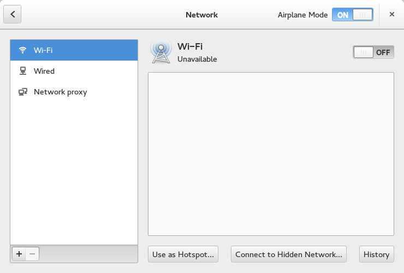Enable the Wi-Fi OFF switch

click(x=373, y=52)
